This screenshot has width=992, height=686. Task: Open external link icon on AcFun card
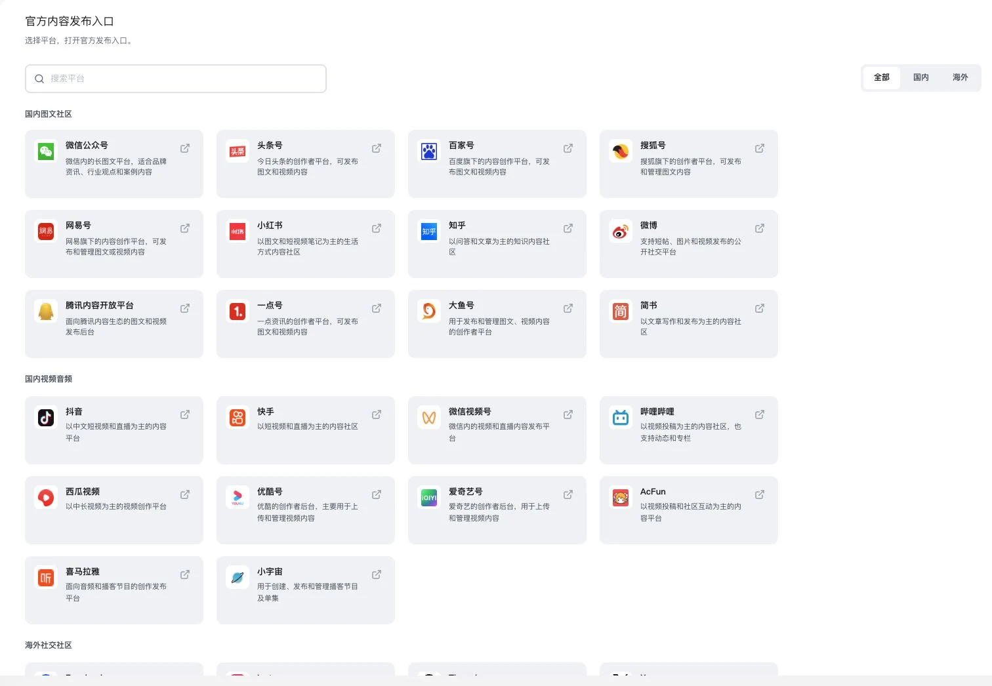pyautogui.click(x=760, y=494)
